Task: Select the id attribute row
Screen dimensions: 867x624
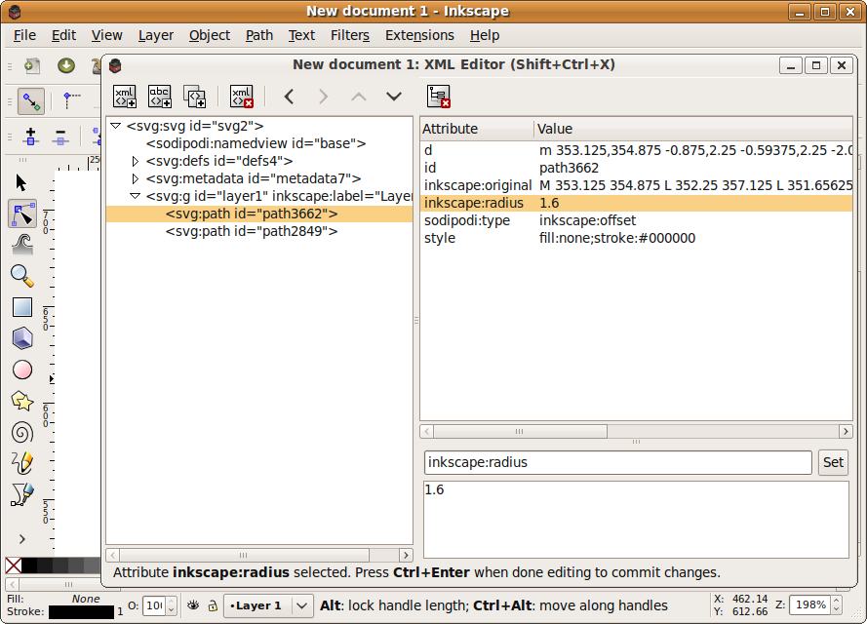Action: [x=637, y=168]
